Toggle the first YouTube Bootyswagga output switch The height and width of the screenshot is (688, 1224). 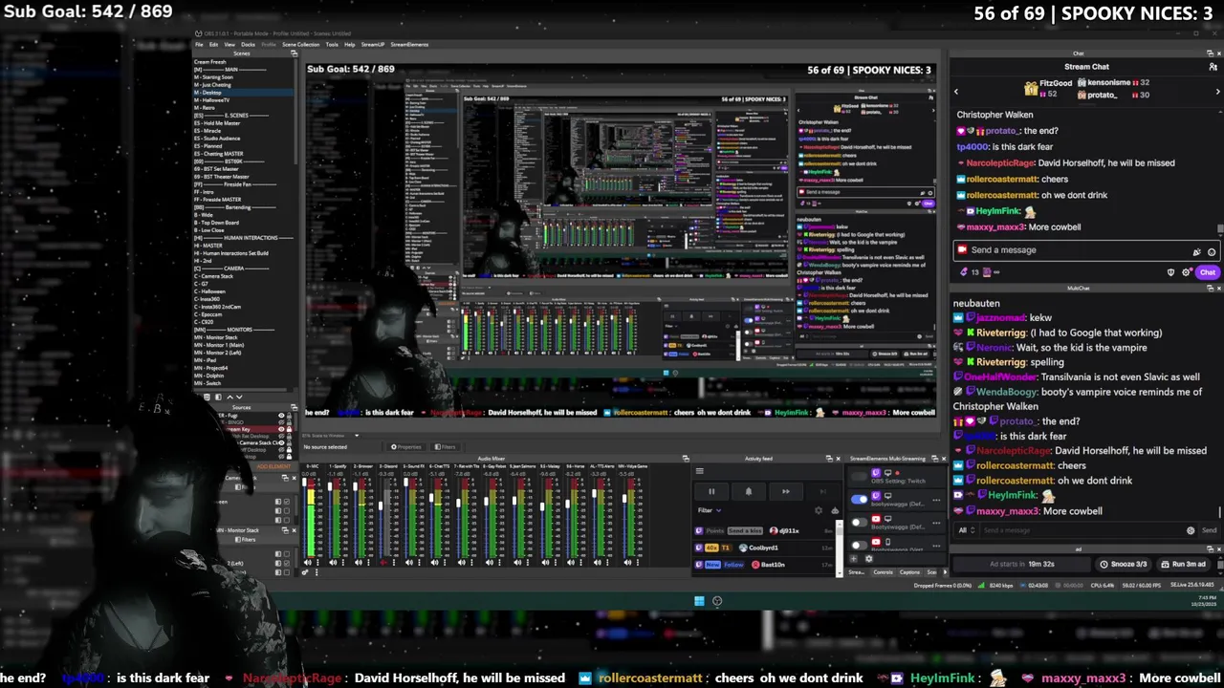tap(860, 523)
